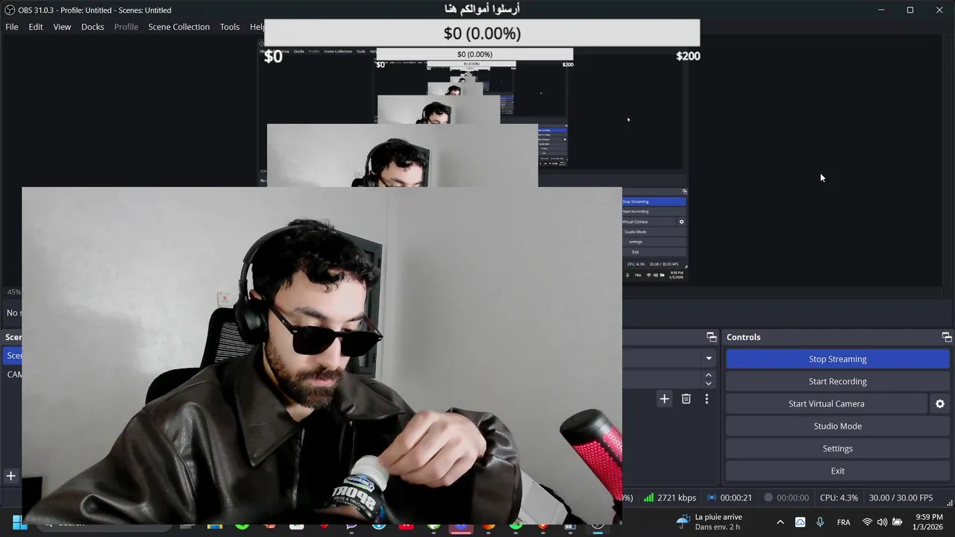This screenshot has height=537, width=955.
Task: Select the CAM scene in Scenes list
Action: click(x=14, y=374)
